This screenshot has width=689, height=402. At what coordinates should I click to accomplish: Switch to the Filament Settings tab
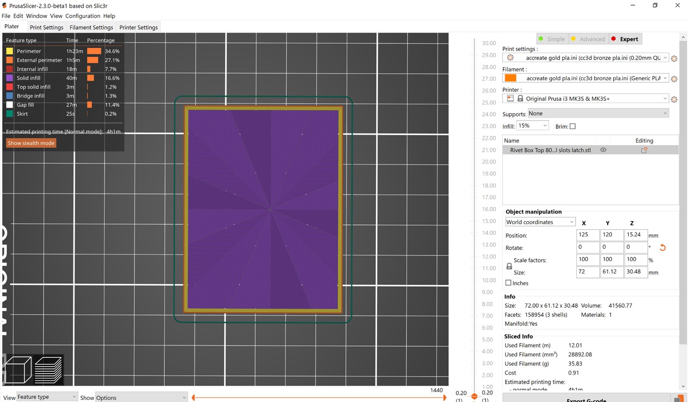point(91,27)
